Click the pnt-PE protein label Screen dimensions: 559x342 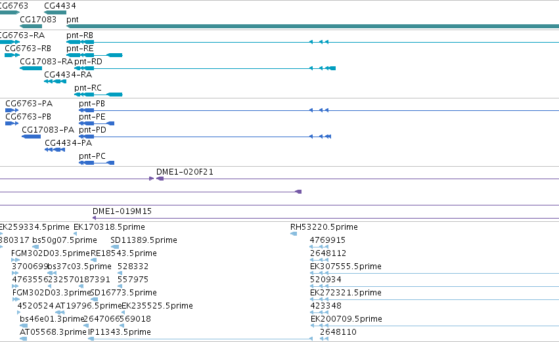[x=92, y=116]
